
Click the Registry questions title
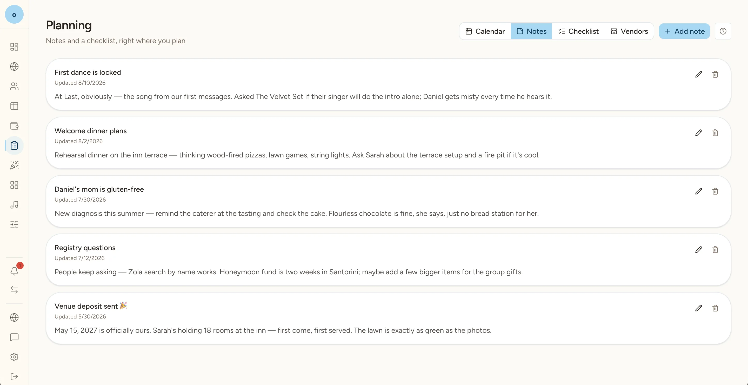[x=85, y=248]
